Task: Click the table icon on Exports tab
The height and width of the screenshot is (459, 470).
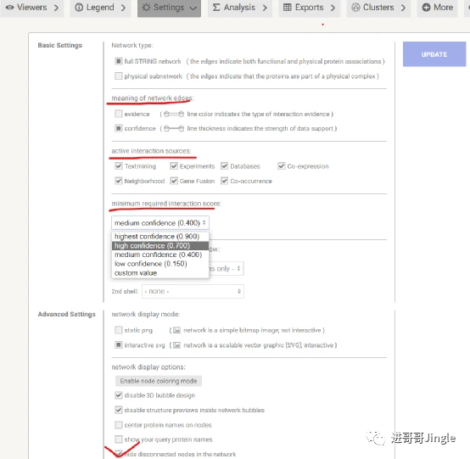Action: (287, 7)
